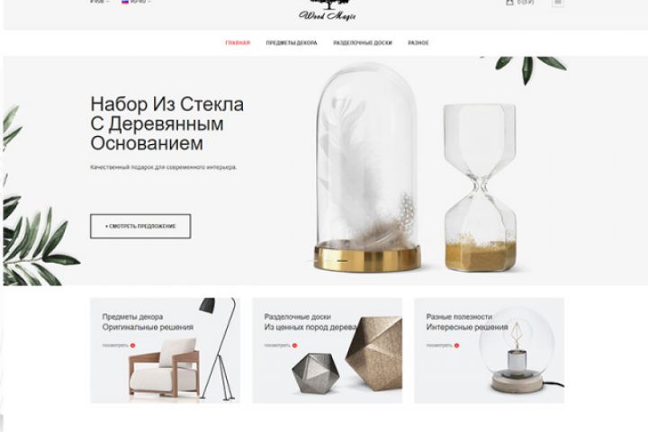This screenshot has width=648, height=432.
Task: Click red arrow icon under Разделочные доски
Action: click(x=294, y=346)
